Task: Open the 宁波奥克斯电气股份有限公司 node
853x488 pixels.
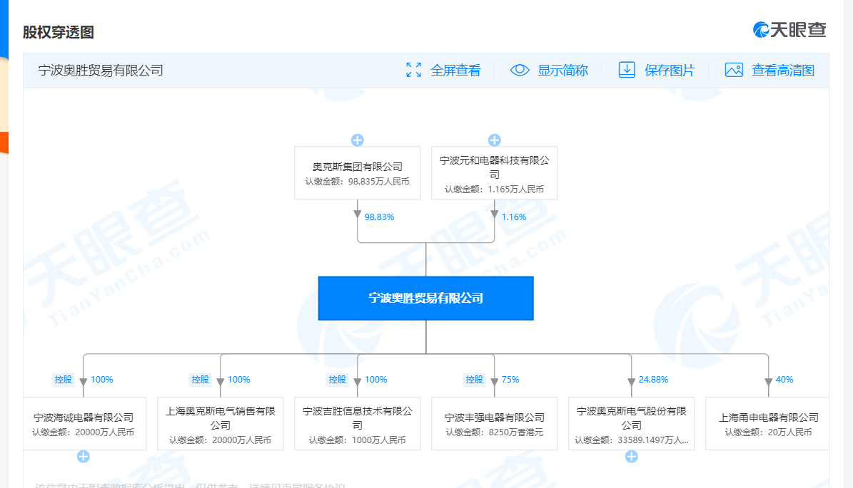Action: pos(632,423)
